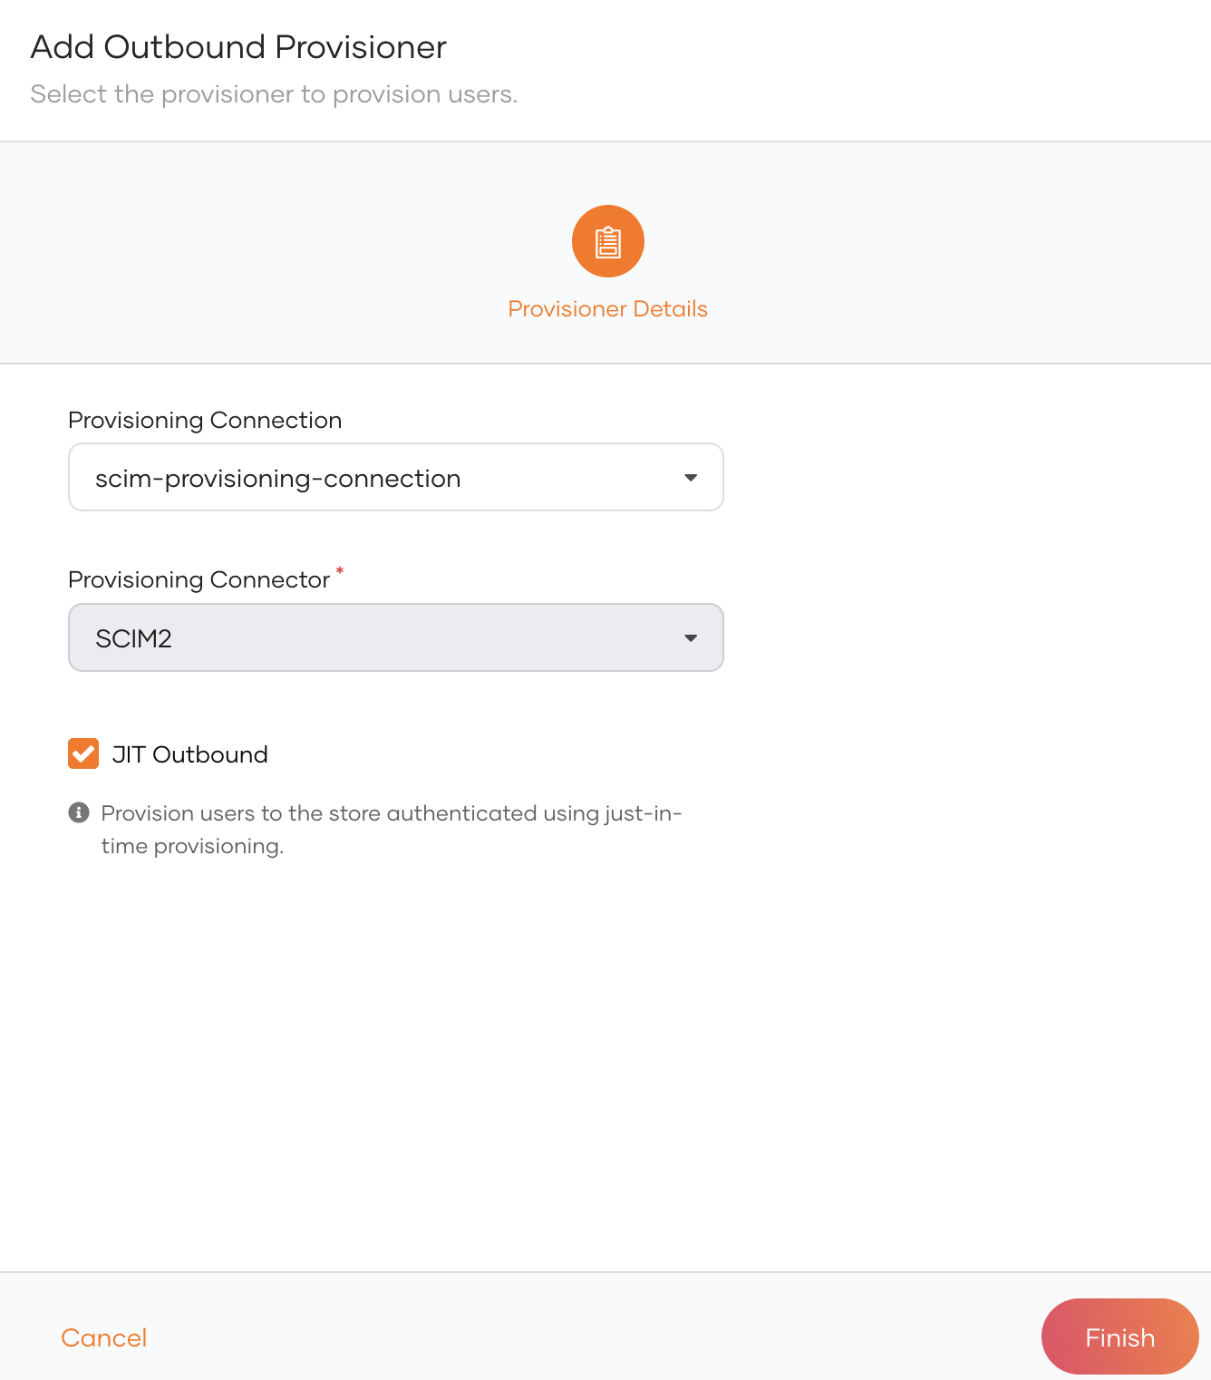This screenshot has height=1380, width=1211.
Task: Click the caret arrow in Provisioning Connection field
Action: click(x=691, y=478)
